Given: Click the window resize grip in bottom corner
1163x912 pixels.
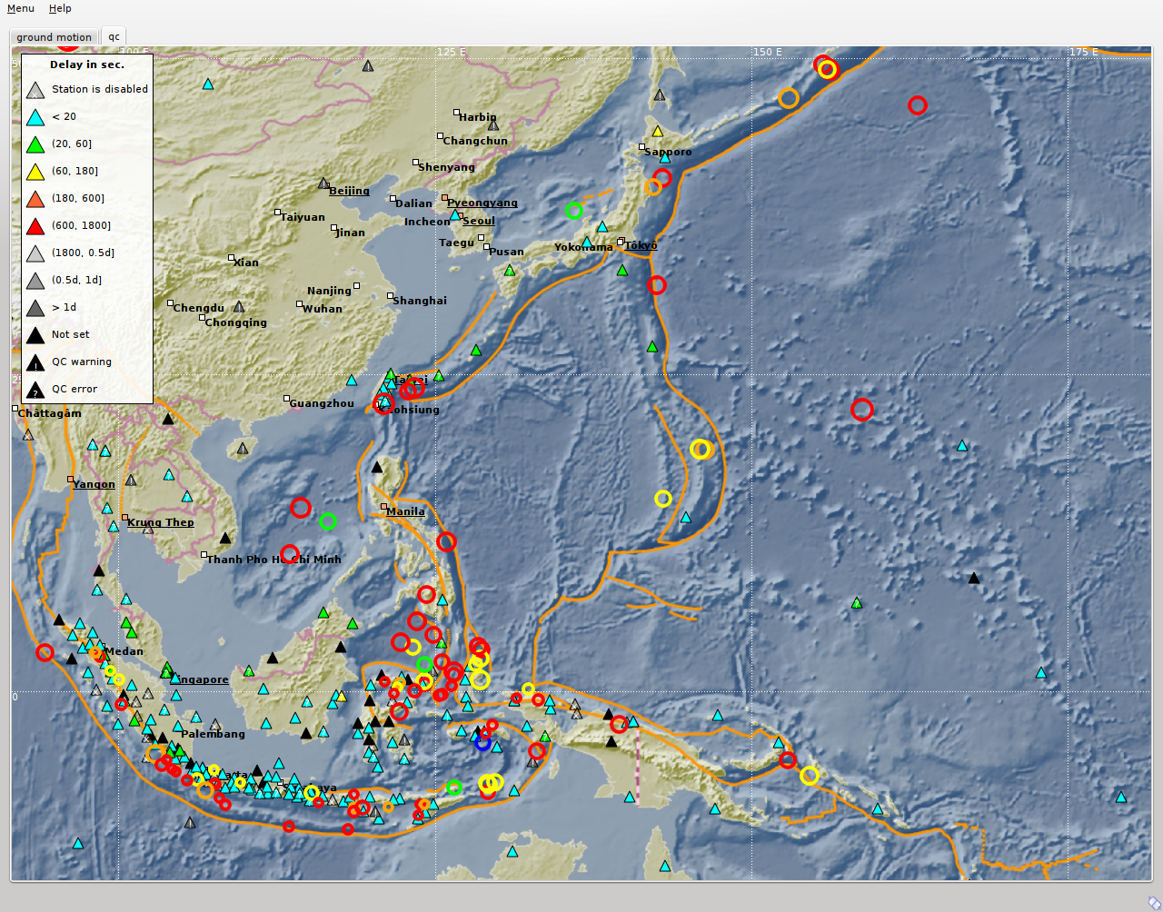Looking at the screenshot, I should point(1153,902).
